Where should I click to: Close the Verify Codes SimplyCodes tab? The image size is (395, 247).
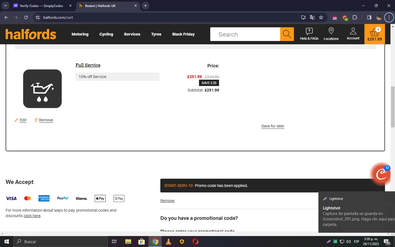coord(70,6)
